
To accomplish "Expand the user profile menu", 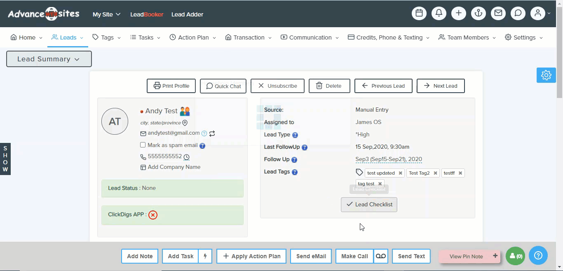I will click(x=540, y=14).
